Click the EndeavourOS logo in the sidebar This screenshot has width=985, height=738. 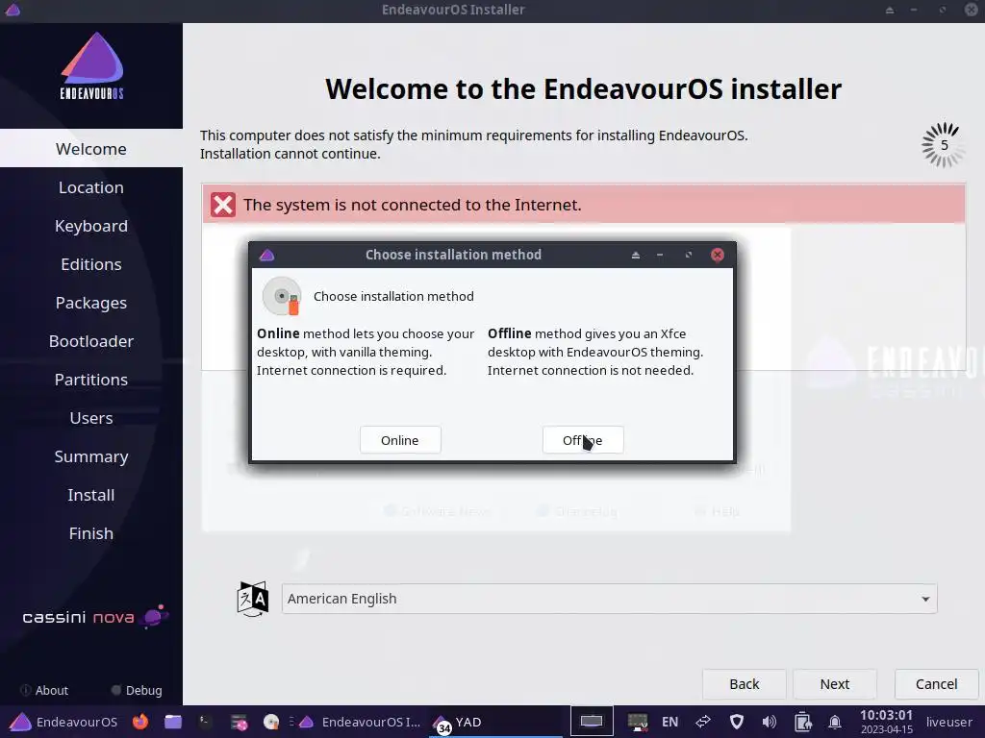(x=91, y=66)
